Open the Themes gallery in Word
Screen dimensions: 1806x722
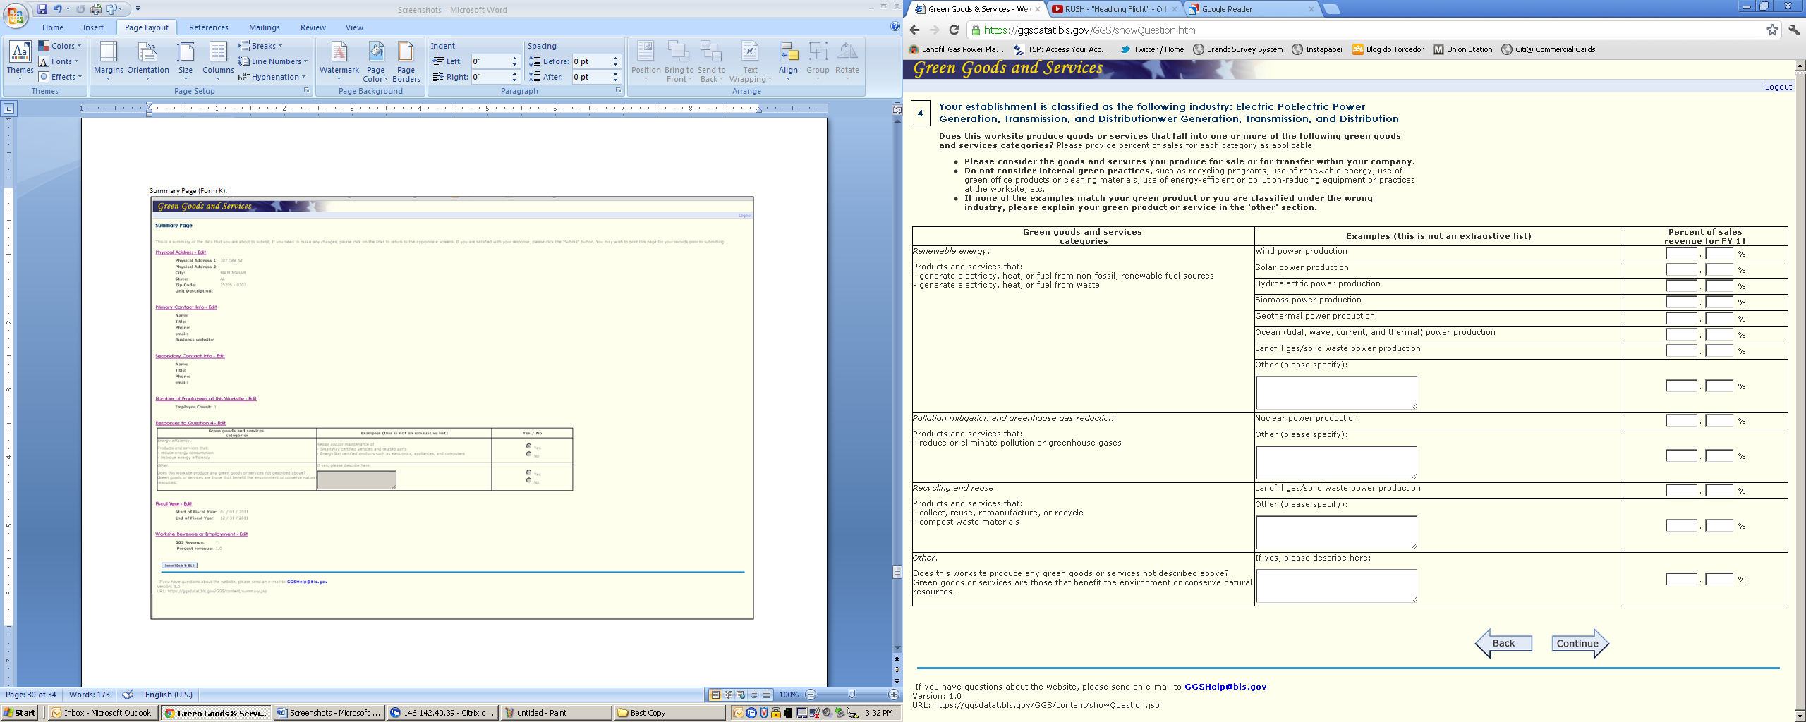(20, 60)
